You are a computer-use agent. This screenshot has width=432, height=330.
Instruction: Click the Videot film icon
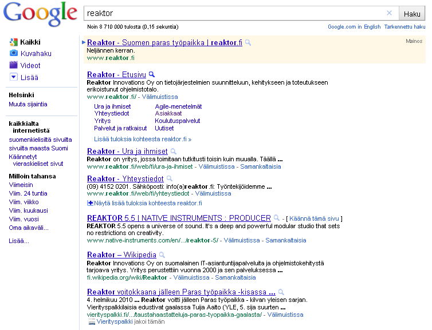click(14, 65)
